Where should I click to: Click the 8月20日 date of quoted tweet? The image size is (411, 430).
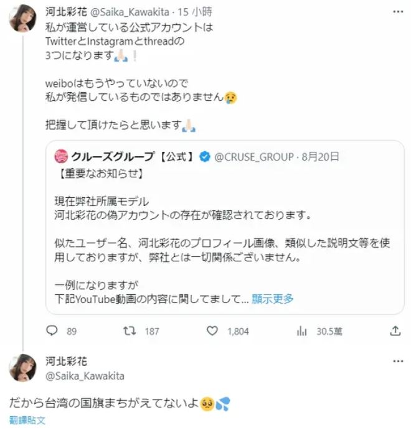(x=321, y=156)
